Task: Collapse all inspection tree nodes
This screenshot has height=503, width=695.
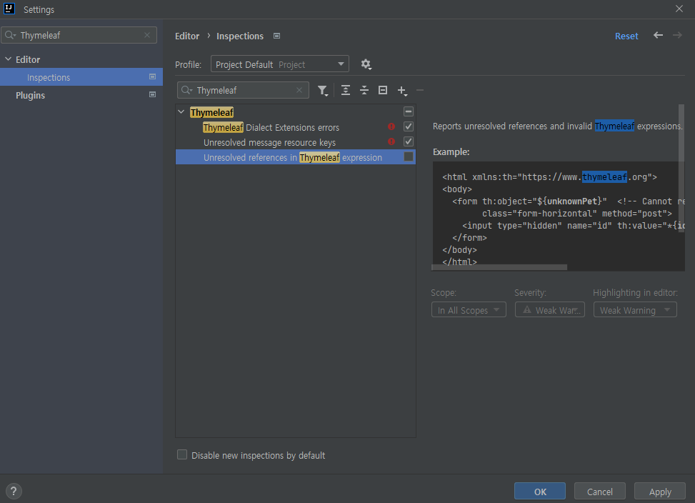Action: pyautogui.click(x=364, y=91)
